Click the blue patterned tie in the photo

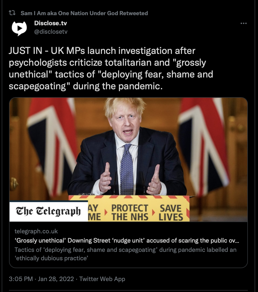coord(127,169)
